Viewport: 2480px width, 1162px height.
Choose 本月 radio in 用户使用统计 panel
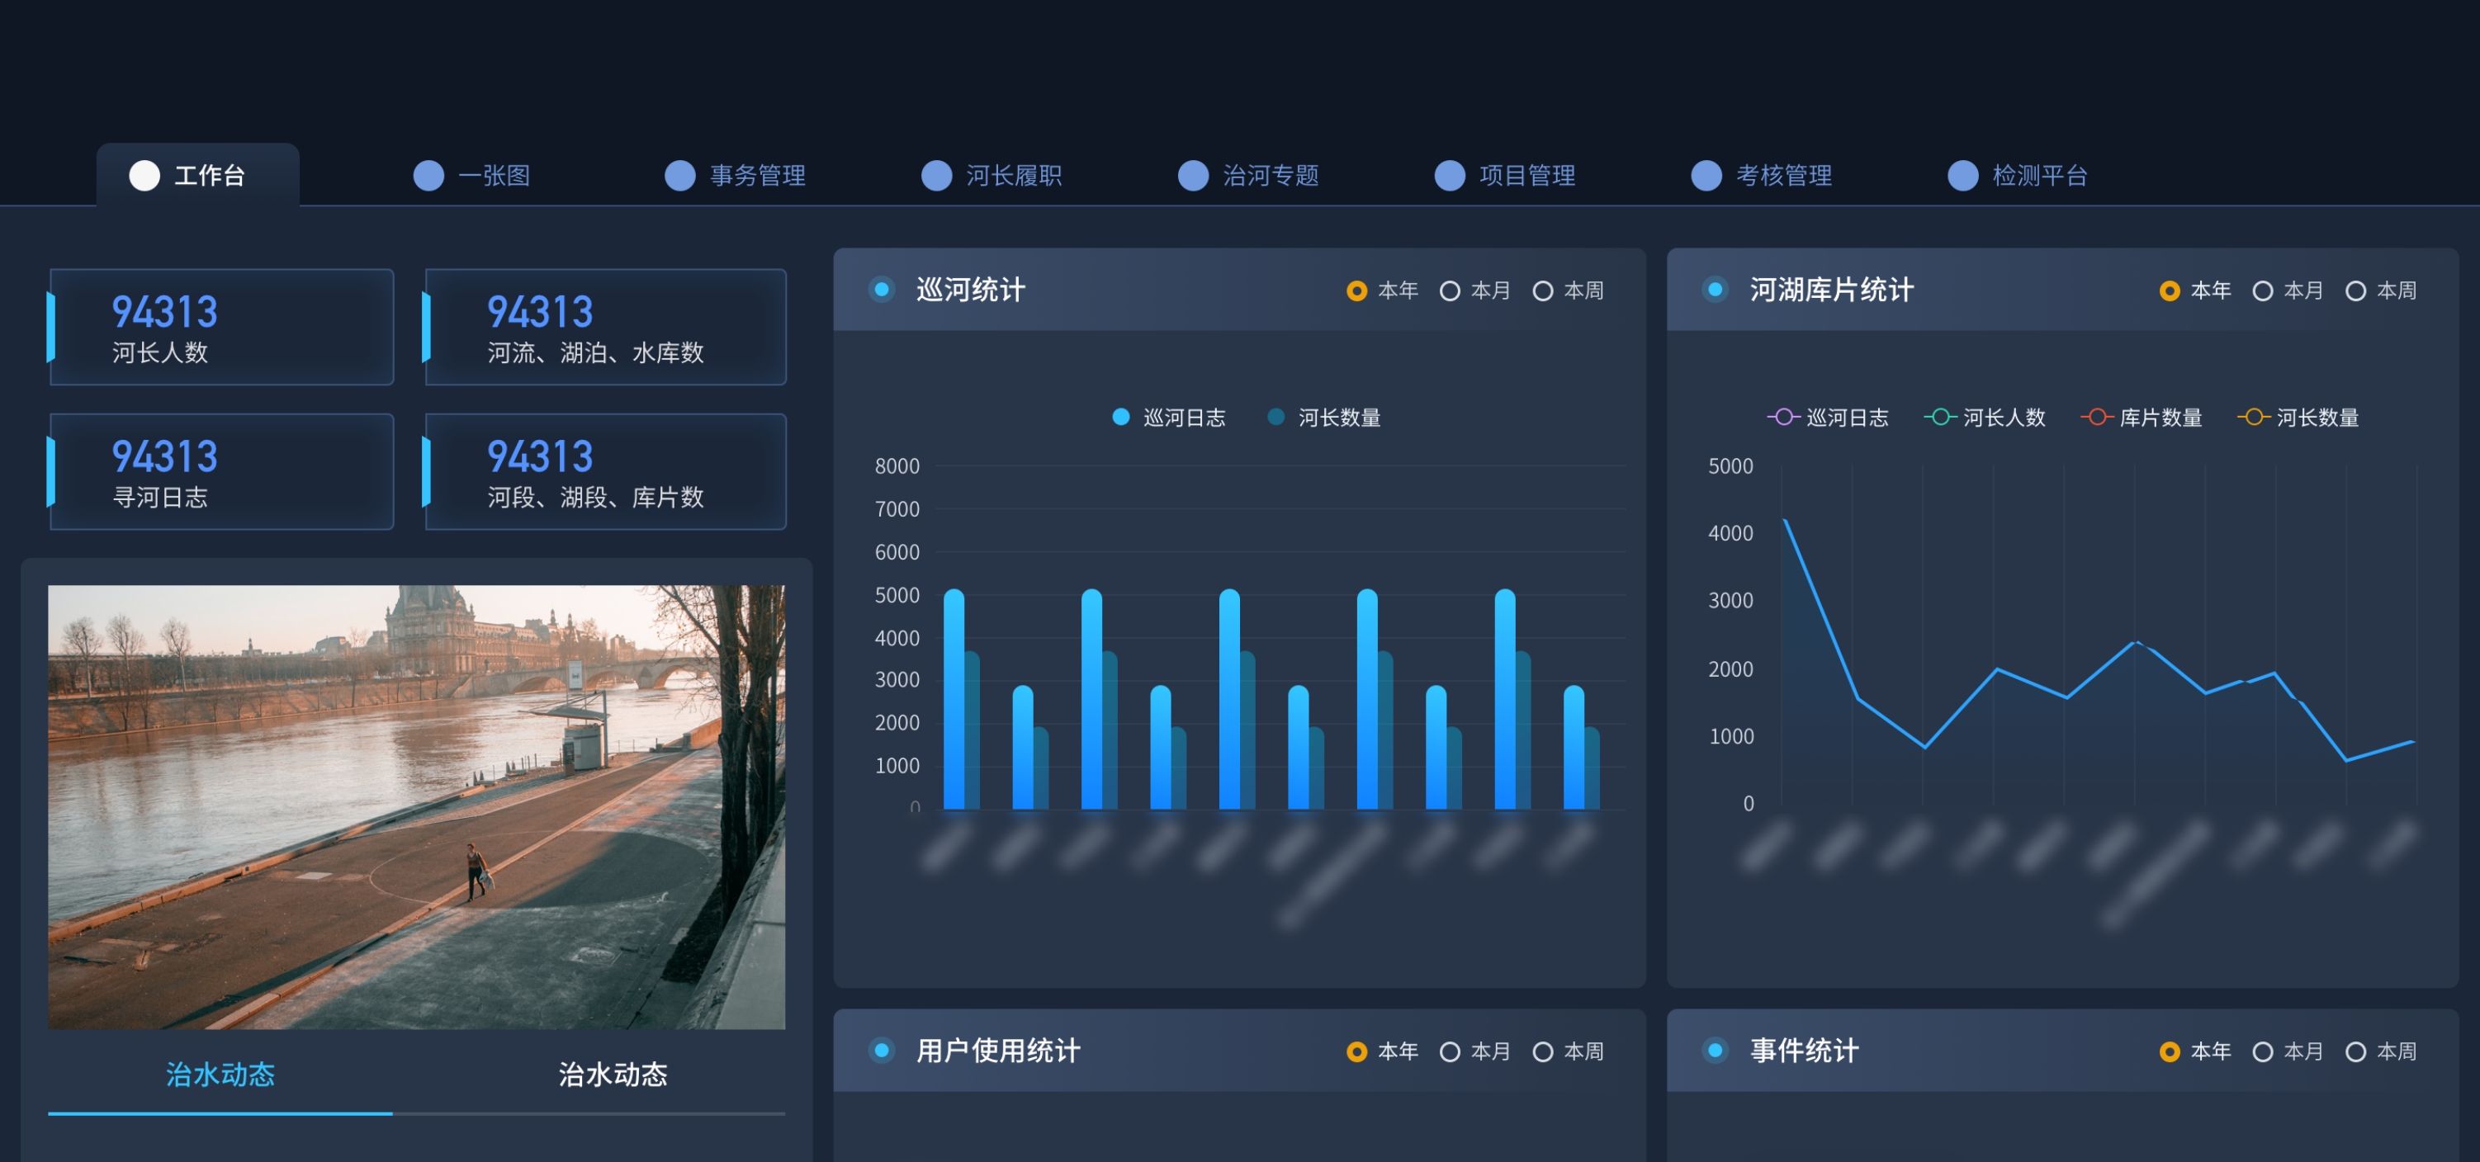[1450, 1051]
